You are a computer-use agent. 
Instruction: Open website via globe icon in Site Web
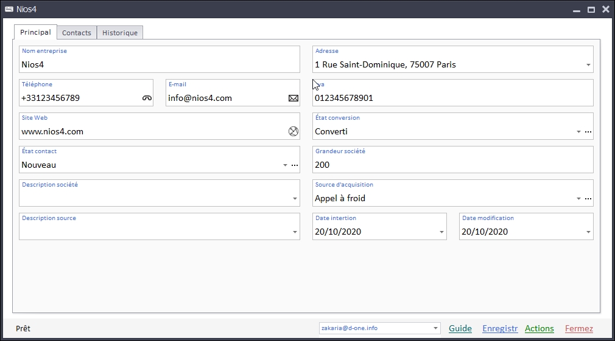[x=293, y=131]
